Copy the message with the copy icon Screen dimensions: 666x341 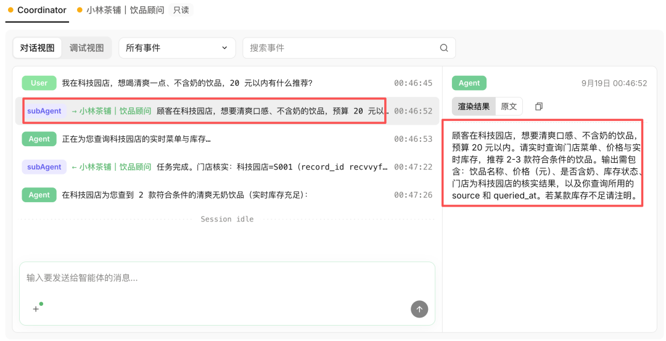[538, 107]
